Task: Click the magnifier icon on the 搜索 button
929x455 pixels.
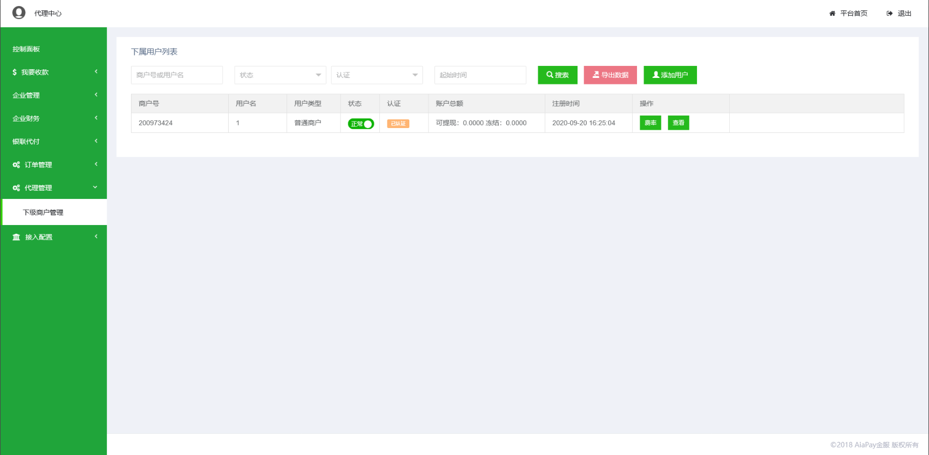Action: click(550, 75)
